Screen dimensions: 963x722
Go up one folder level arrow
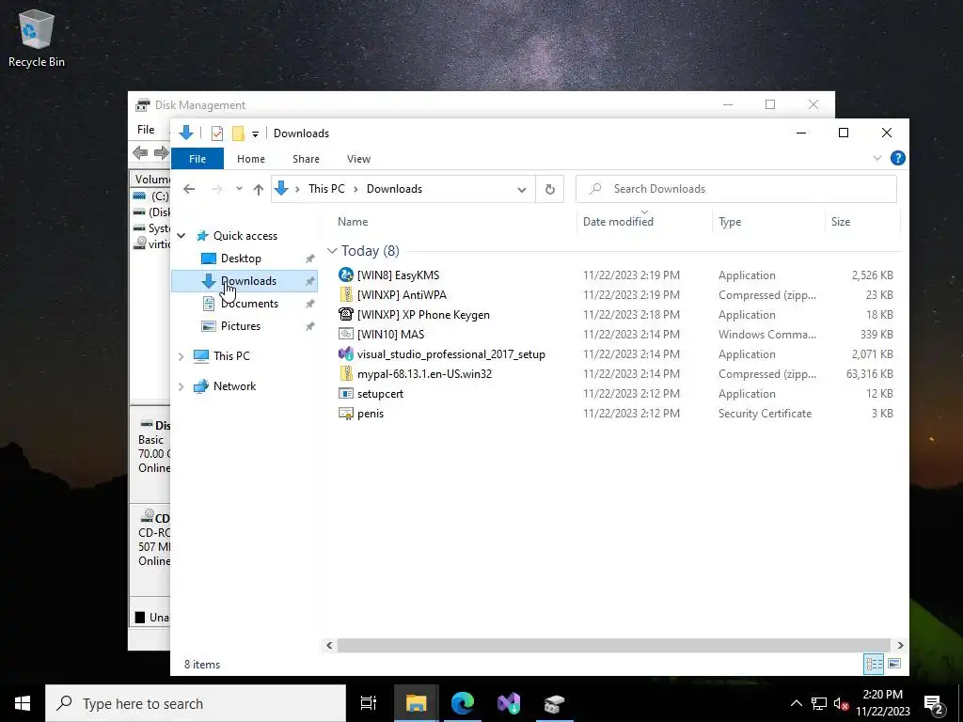pyautogui.click(x=259, y=189)
